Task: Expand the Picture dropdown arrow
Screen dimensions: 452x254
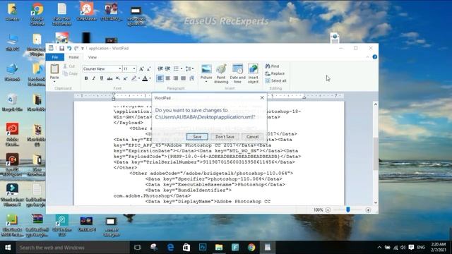Action: pyautogui.click(x=206, y=82)
